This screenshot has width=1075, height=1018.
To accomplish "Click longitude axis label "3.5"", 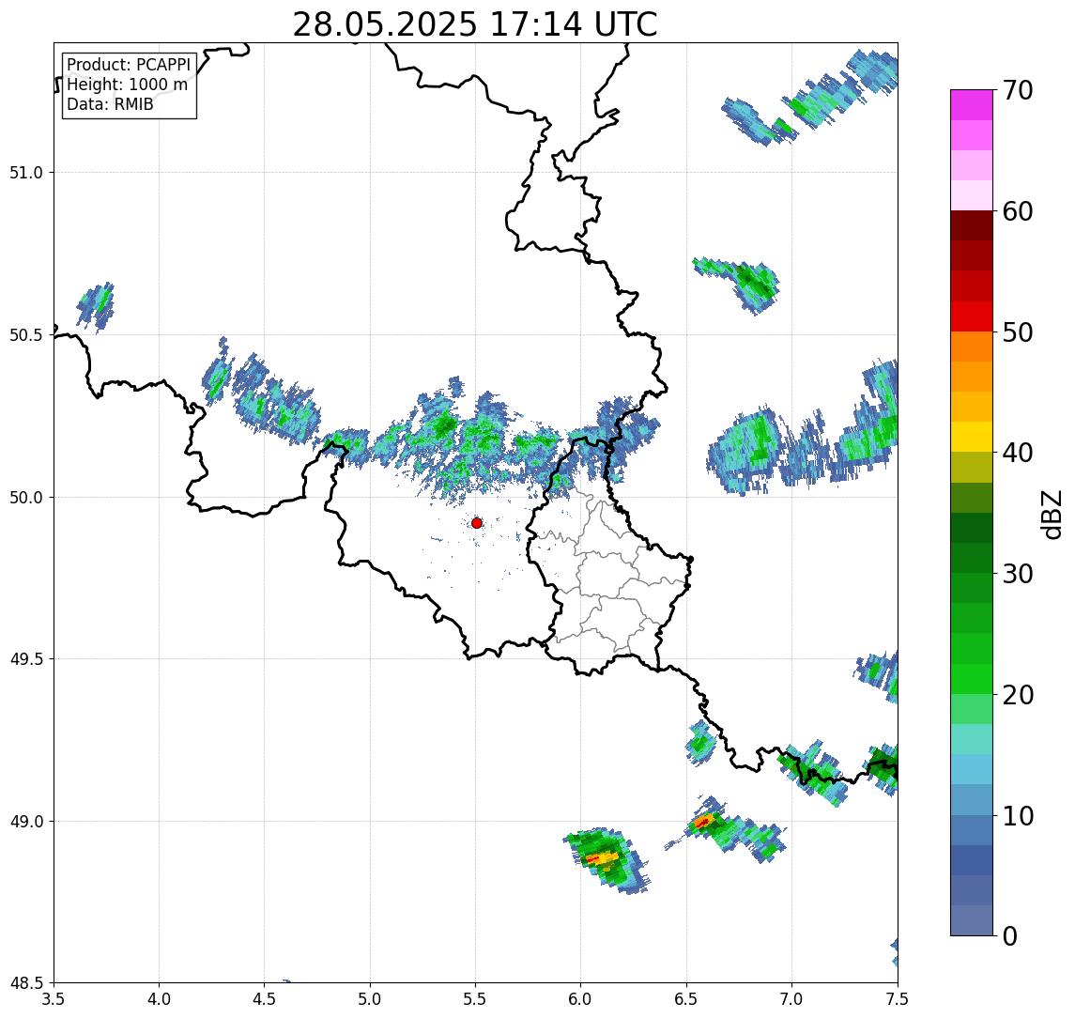I will coord(54,998).
